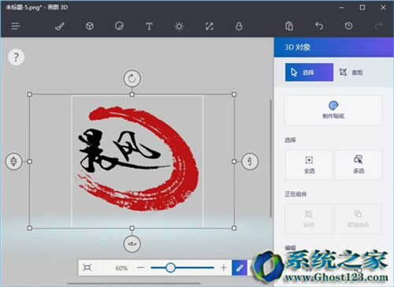
Task: Open the Remix 3D icon
Action: 239,26
